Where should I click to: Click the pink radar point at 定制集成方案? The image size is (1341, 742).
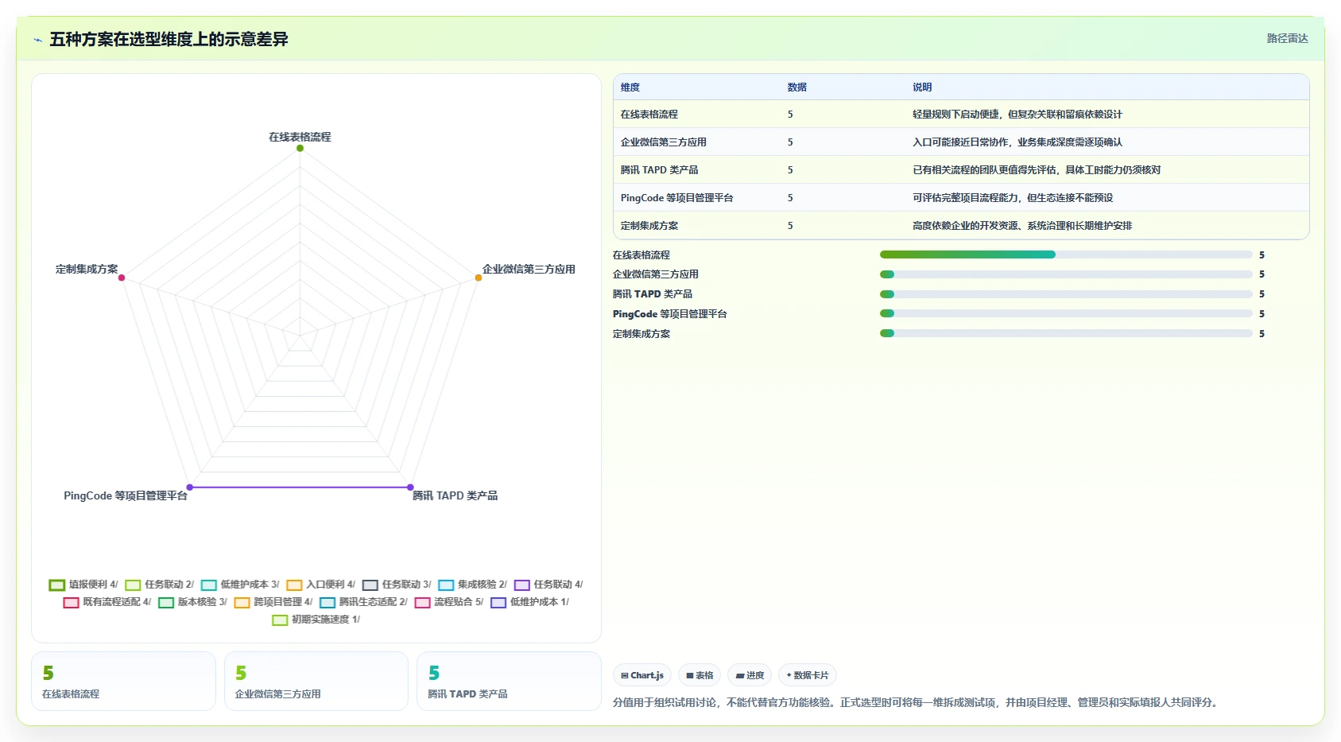[x=122, y=278]
